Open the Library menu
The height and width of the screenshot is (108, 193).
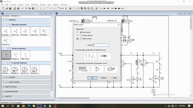tap(21, 5)
